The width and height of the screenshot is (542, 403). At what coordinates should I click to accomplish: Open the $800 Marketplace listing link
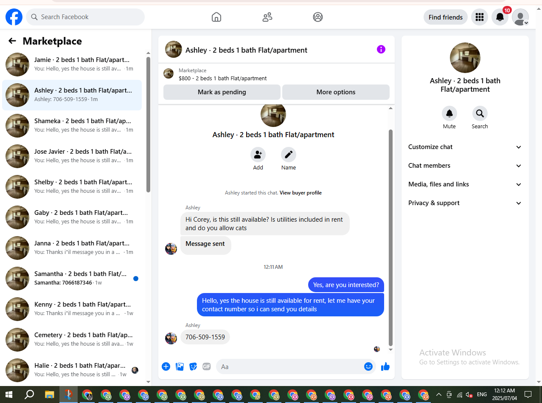[x=223, y=78]
